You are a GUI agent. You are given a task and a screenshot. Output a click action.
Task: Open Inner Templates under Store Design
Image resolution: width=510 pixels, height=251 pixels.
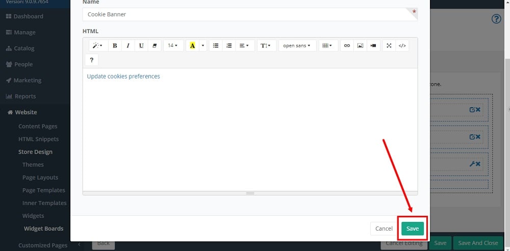44,203
